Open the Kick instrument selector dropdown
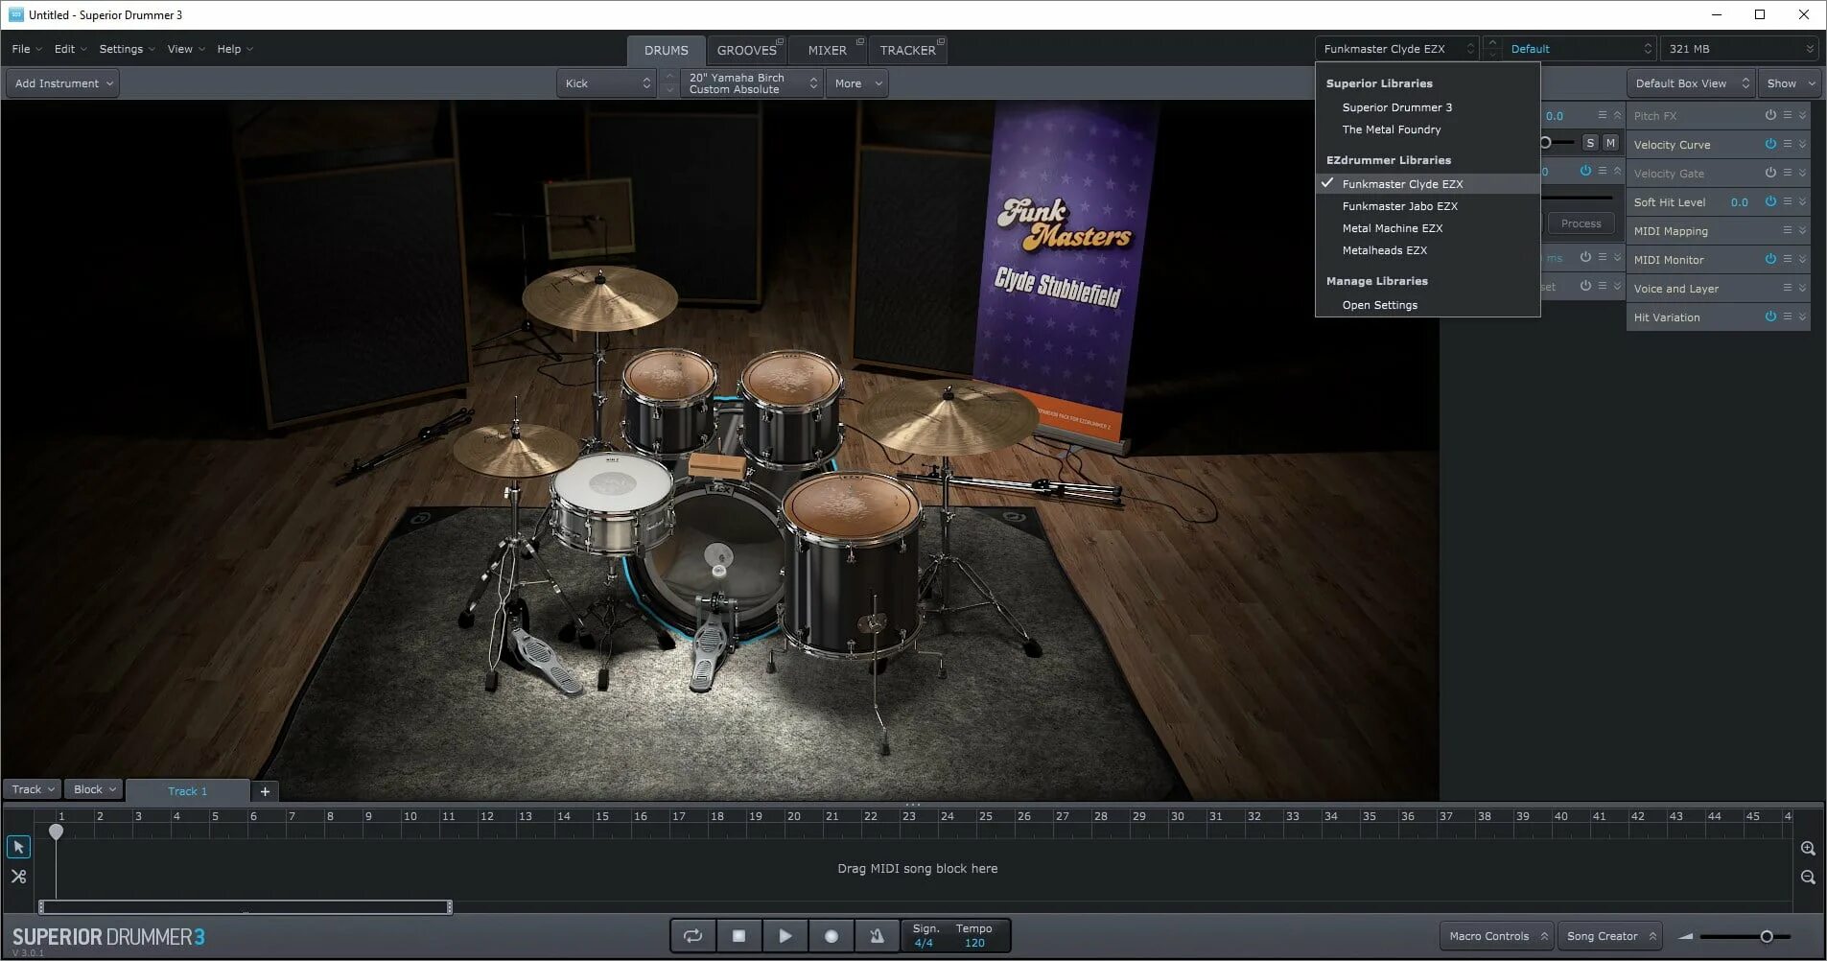This screenshot has width=1827, height=961. click(607, 83)
